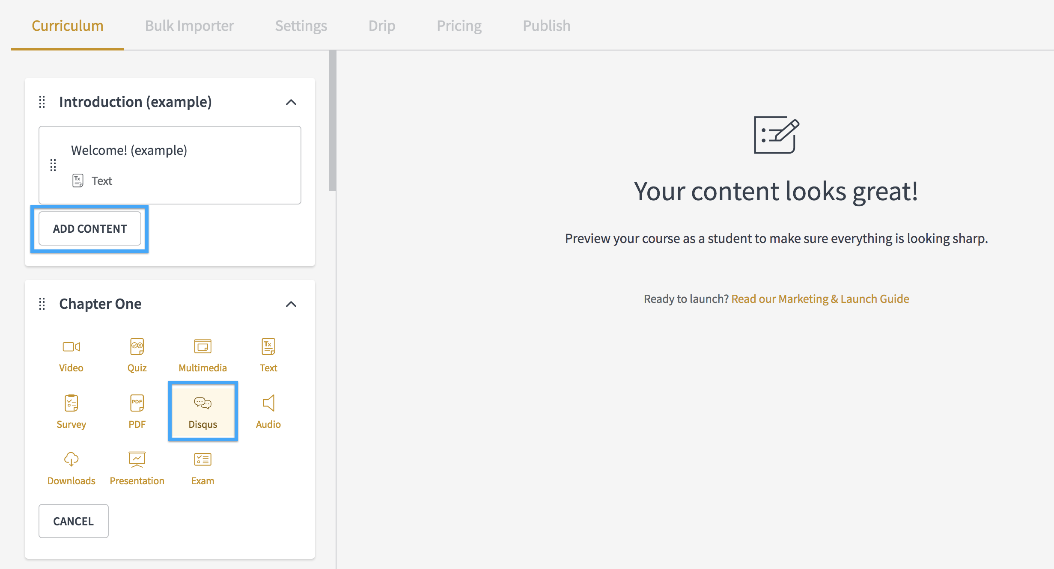Choose the Disqus discussion type
This screenshot has width=1054, height=569.
pyautogui.click(x=203, y=412)
